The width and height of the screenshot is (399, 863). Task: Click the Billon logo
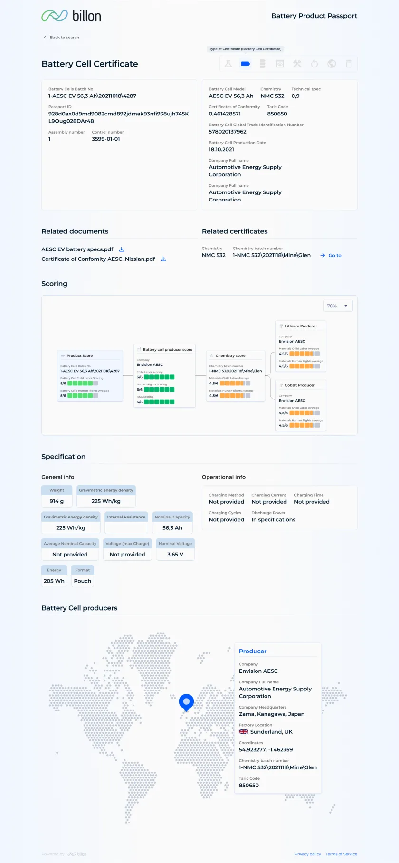[71, 16]
